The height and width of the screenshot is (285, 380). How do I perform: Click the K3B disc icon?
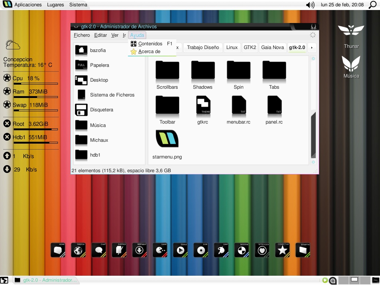(x=201, y=250)
